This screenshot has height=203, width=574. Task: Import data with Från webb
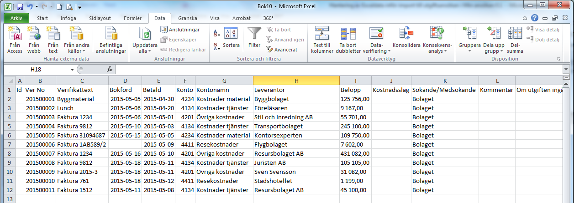click(34, 40)
